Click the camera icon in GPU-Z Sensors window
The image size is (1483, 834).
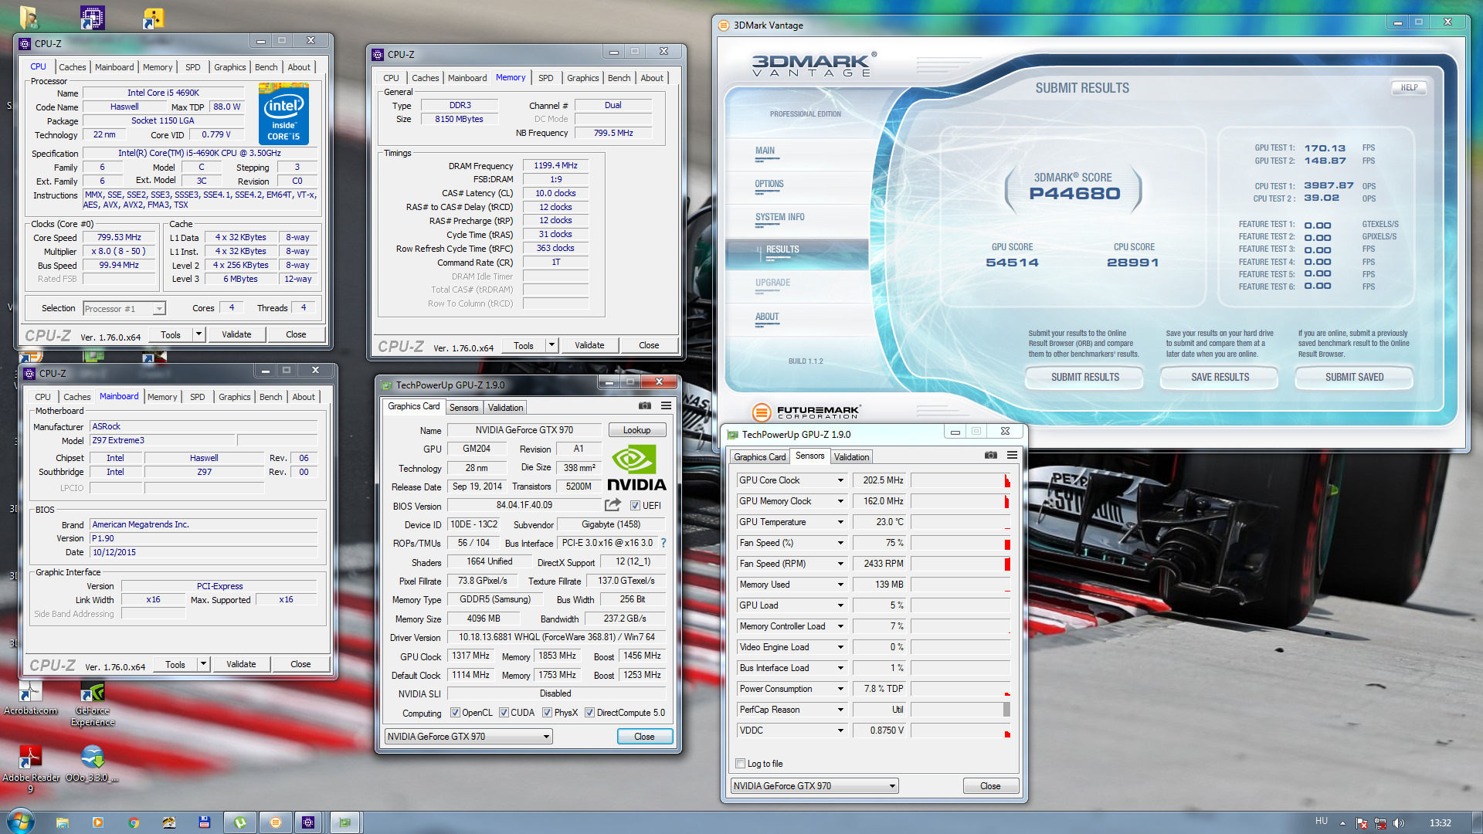coord(991,456)
